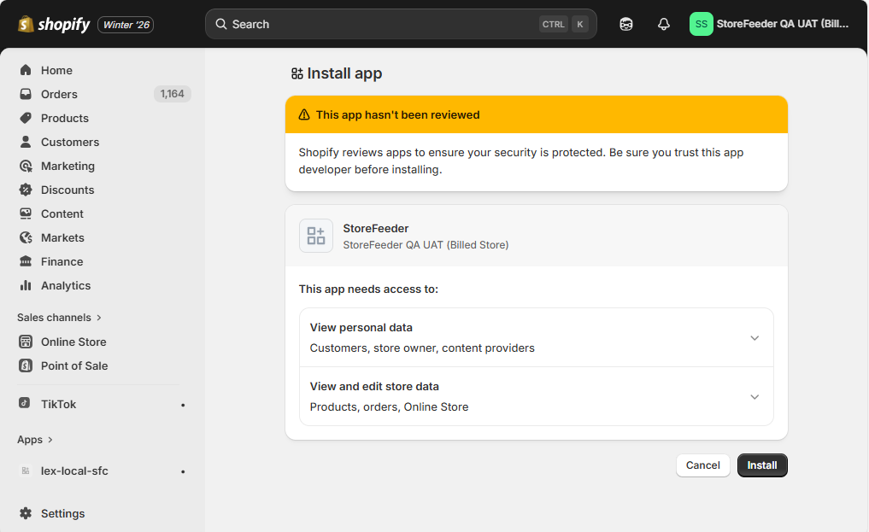Open Analytics using its chart icon
The width and height of the screenshot is (869, 532).
[x=26, y=285]
